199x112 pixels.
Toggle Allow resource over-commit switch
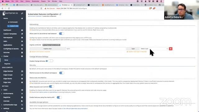pyautogui.click(x=52, y=86)
